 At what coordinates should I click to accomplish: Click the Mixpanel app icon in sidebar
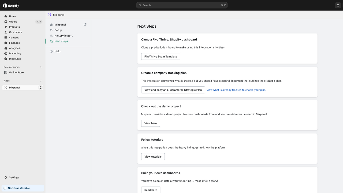pos(6,88)
